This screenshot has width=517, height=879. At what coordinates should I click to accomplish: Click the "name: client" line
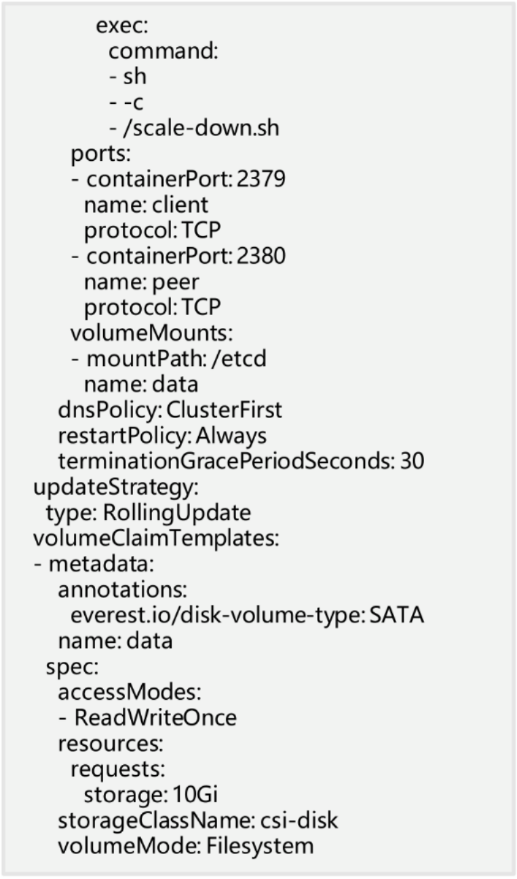tap(146, 206)
